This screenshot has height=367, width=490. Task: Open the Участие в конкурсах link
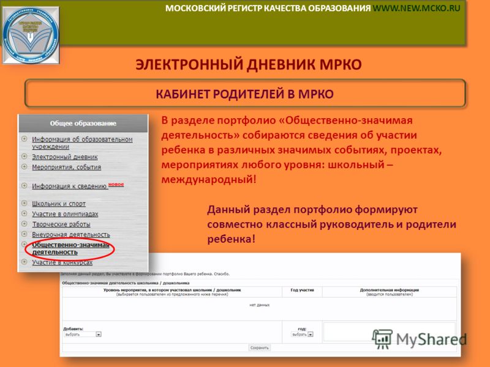point(62,262)
